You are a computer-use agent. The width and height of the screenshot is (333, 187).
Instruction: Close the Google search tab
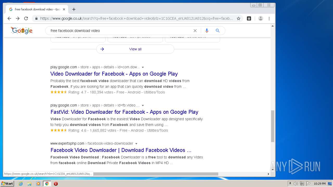point(64,9)
